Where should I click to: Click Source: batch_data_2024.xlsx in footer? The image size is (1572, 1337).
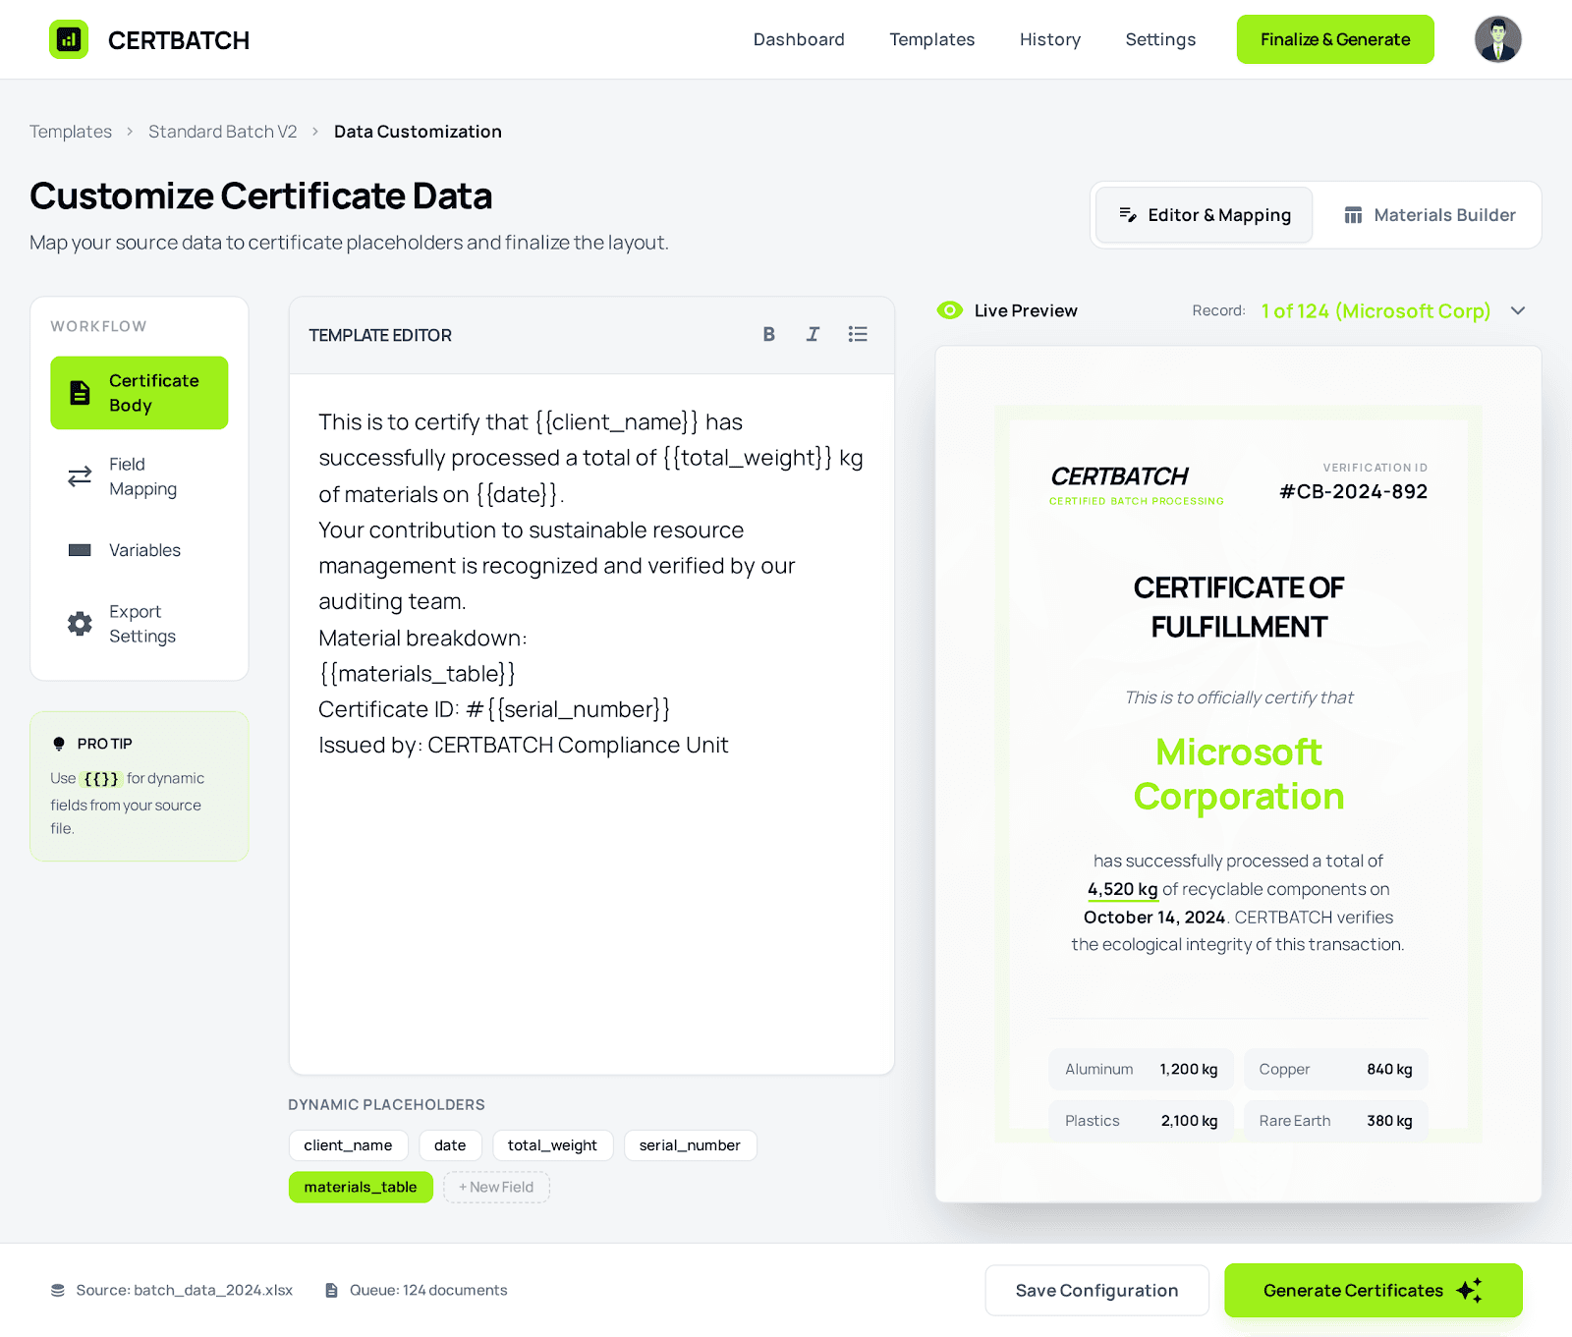(185, 1290)
